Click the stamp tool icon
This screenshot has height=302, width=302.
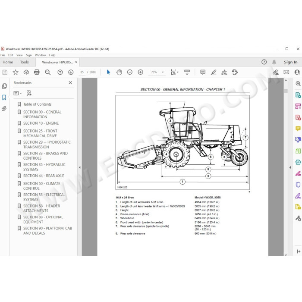(235, 72)
